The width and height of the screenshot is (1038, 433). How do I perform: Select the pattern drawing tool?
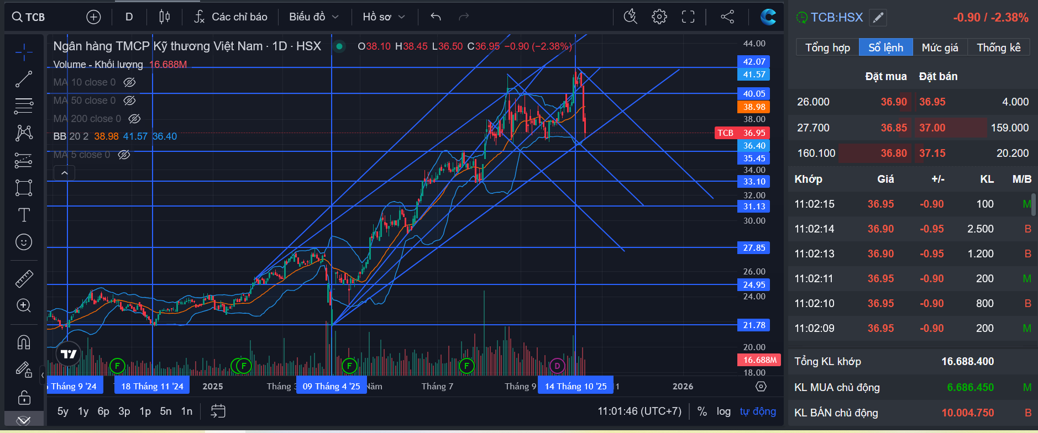[x=24, y=133]
